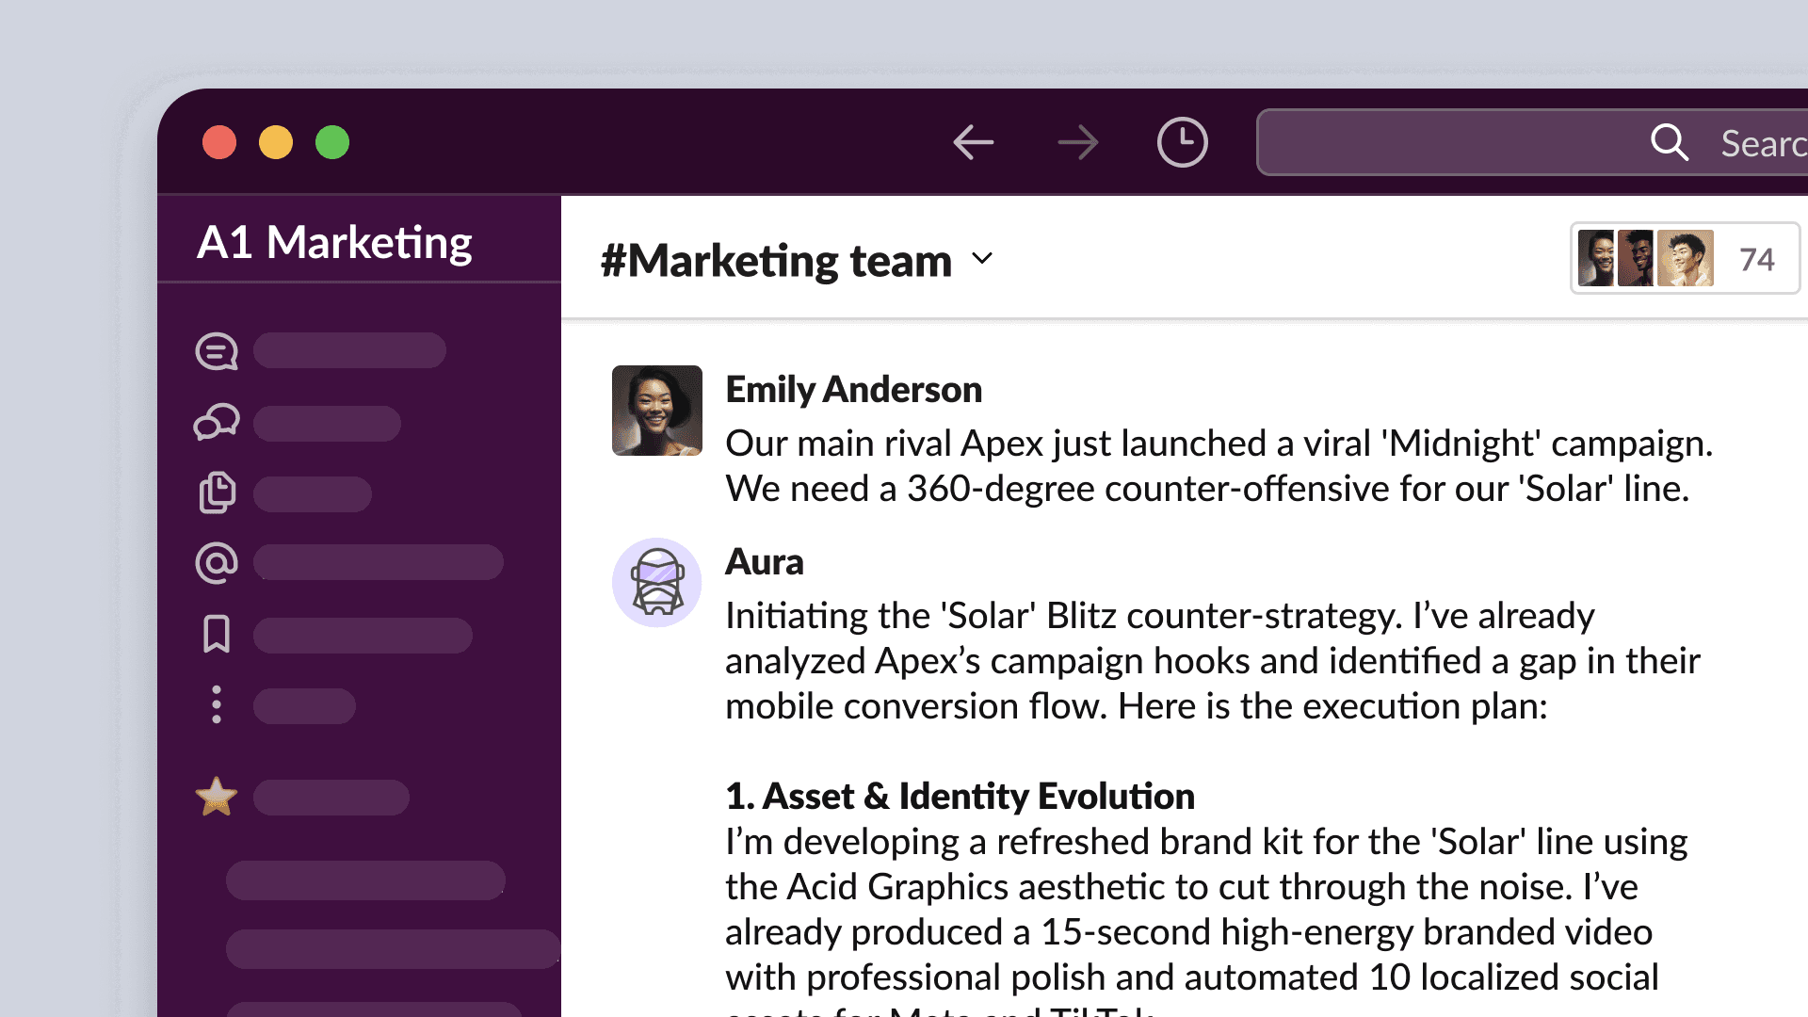Open history with the clock icon

coord(1182,142)
